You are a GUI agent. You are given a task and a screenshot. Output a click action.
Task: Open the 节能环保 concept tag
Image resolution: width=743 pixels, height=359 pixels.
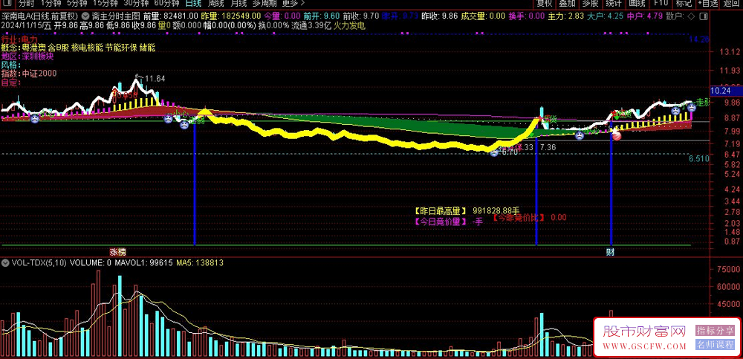(x=121, y=48)
